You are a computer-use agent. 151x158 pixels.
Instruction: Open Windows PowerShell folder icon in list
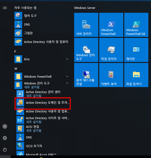click(18, 76)
